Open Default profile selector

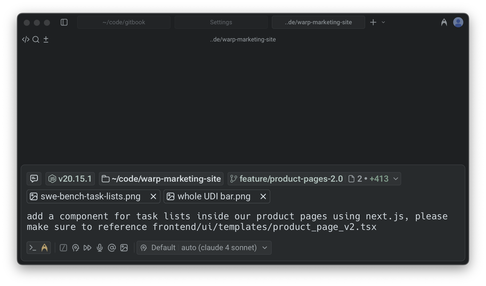[x=158, y=248]
